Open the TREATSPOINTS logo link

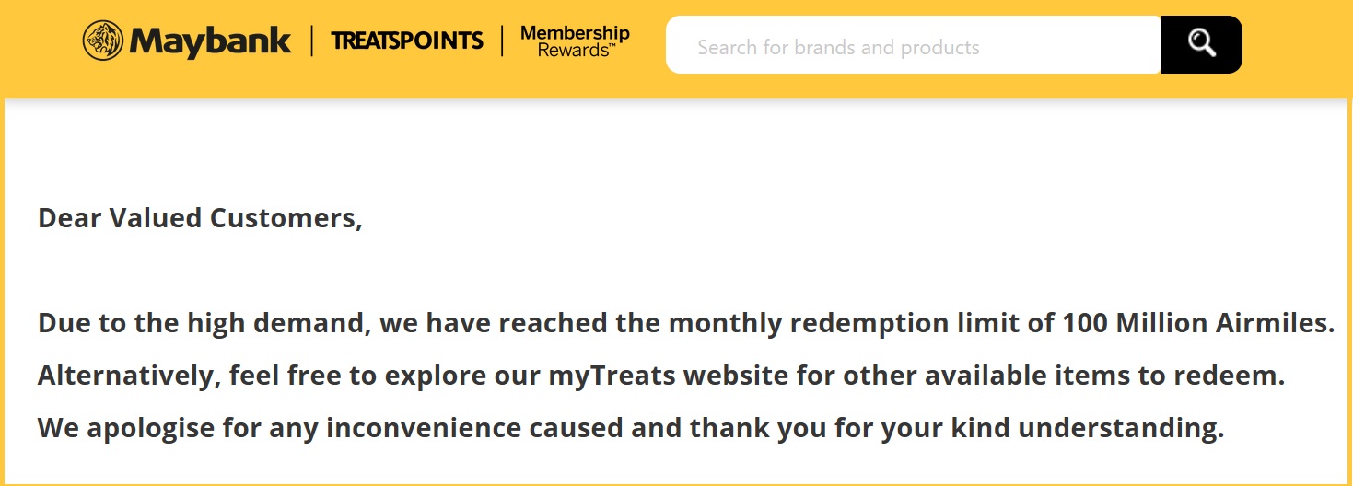[x=406, y=40]
